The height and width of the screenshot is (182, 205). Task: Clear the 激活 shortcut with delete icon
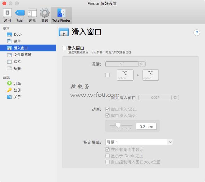pos(142,64)
